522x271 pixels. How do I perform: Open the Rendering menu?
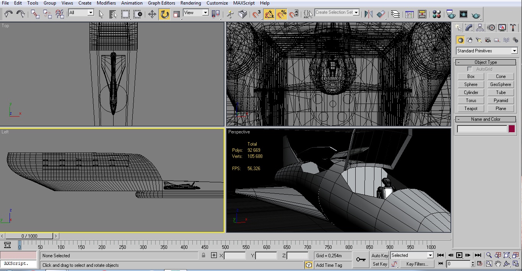pyautogui.click(x=190, y=3)
